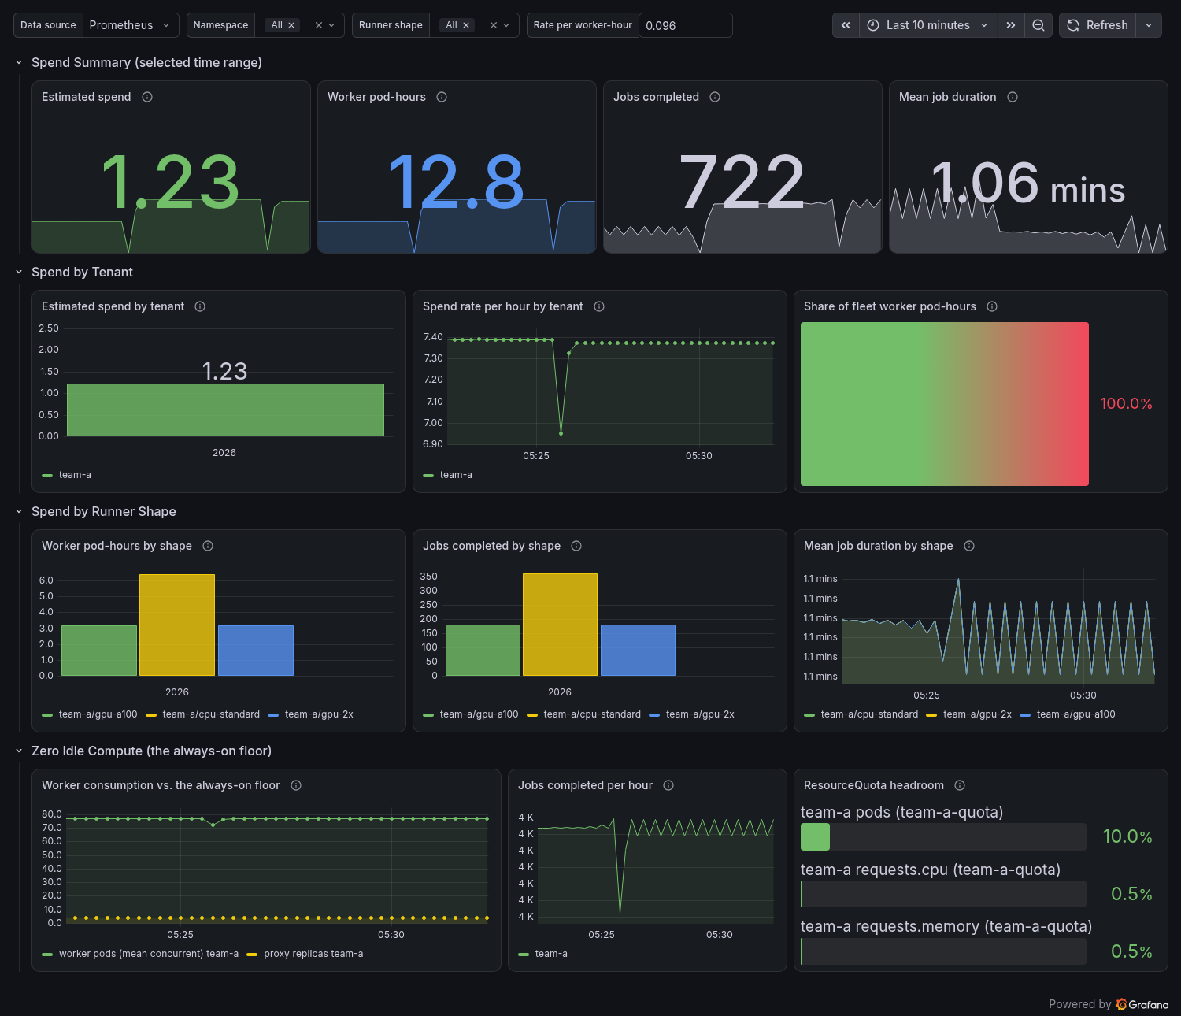Image resolution: width=1181 pixels, height=1016 pixels.
Task: Zoom out the time range
Action: click(x=1038, y=25)
